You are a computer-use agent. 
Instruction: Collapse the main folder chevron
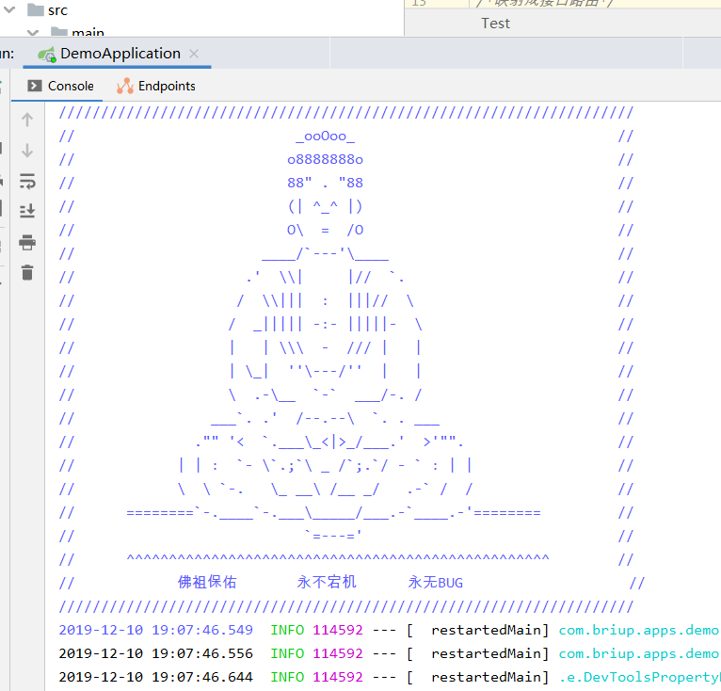coord(33,32)
